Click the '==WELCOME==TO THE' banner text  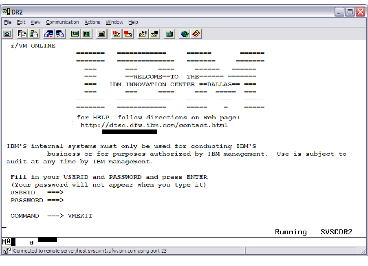162,76
